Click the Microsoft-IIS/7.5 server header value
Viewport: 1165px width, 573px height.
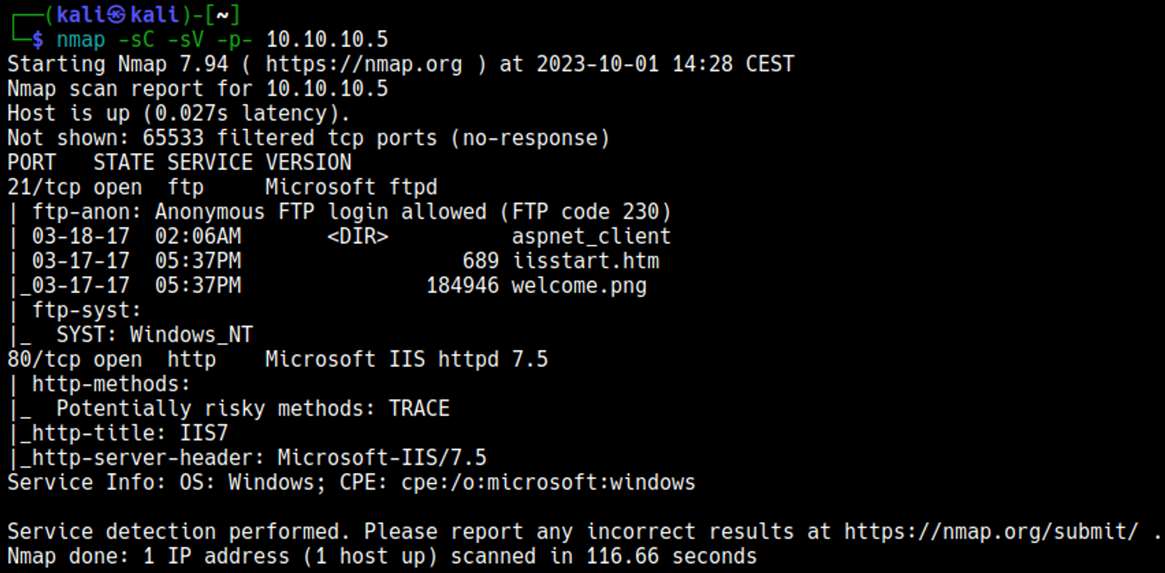[x=382, y=458]
